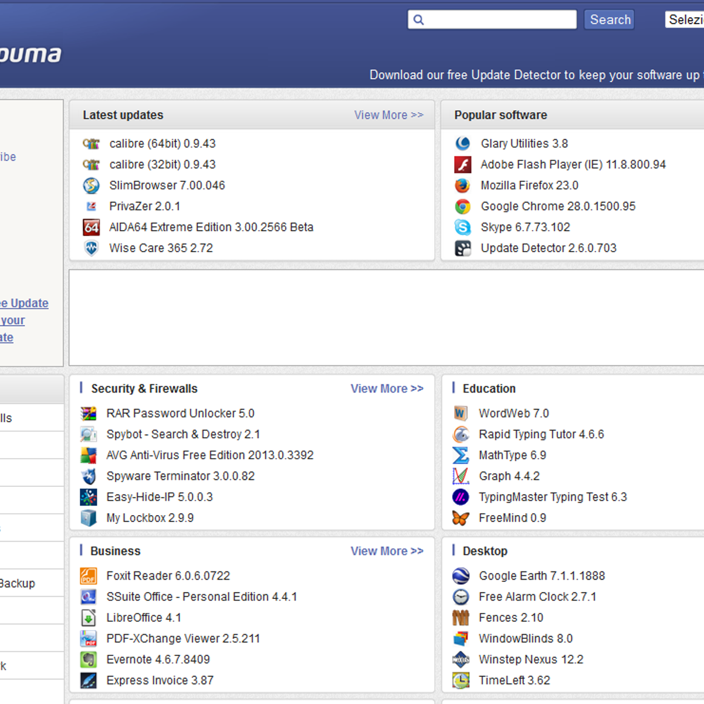Click the WindowBlinds icon
The image size is (704, 704).
[461, 638]
